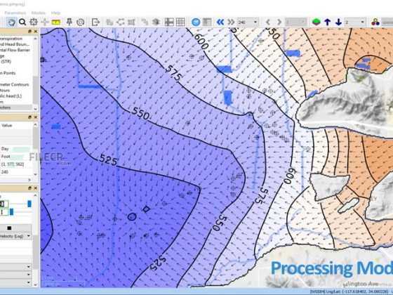Click the upper blue slider handle
393x295 pixels.
[x=29, y=204]
